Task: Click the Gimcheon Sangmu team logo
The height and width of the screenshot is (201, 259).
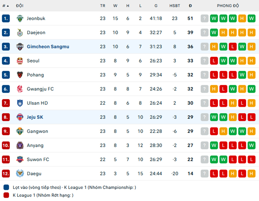Action: click(20, 47)
